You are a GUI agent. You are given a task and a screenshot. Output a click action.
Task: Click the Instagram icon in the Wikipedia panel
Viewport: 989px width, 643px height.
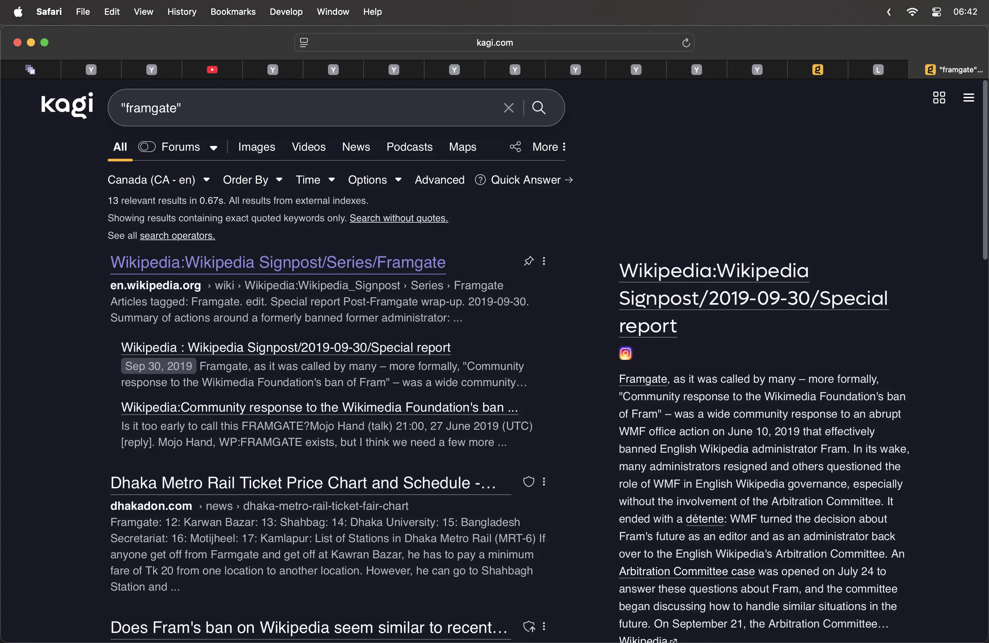coord(625,353)
